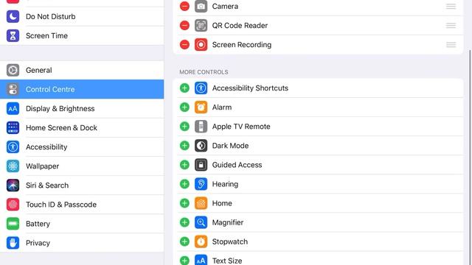Tap the Siri & Search icon

[13, 185]
